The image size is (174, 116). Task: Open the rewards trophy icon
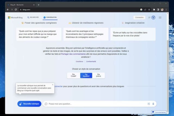pyautogui.click(x=153, y=17)
